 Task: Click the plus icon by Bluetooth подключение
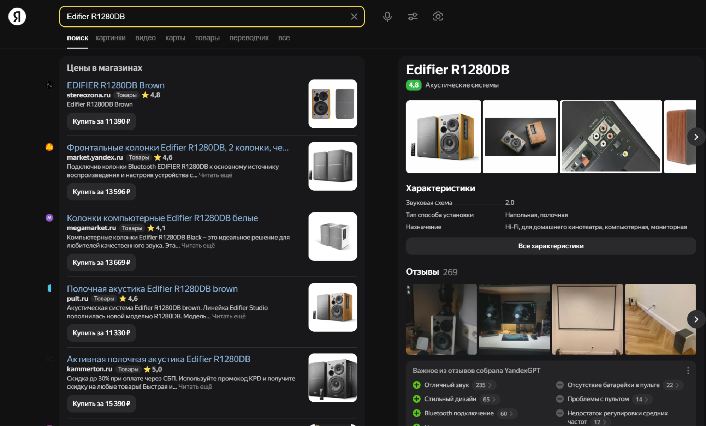click(417, 413)
